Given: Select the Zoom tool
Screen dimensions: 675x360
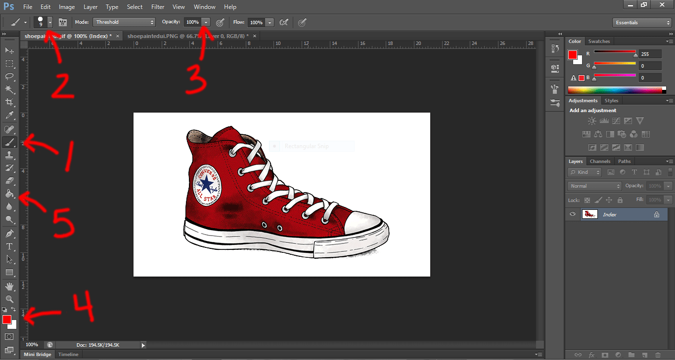Looking at the screenshot, I should pos(9,299).
